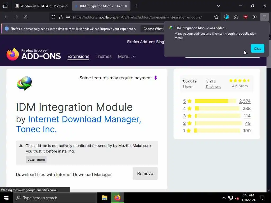Open the 49 two-star reviews count
Screen dimensions: 271x203
tap(248, 123)
